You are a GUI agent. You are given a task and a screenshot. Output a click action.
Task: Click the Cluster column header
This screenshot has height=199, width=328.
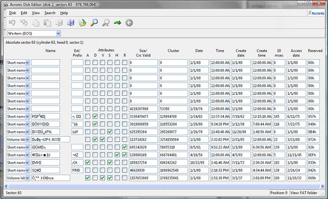click(x=173, y=51)
